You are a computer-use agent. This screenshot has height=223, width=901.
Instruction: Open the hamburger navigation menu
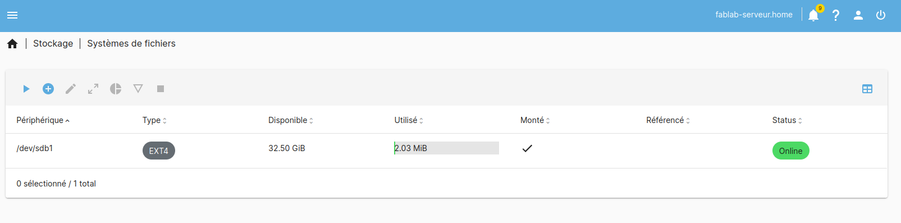(12, 15)
